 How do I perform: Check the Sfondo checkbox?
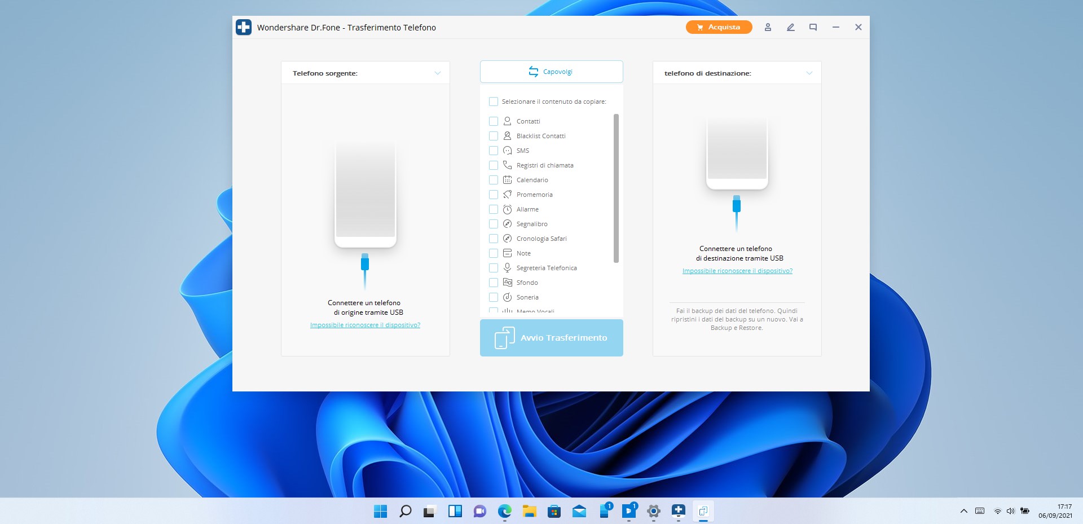(494, 283)
